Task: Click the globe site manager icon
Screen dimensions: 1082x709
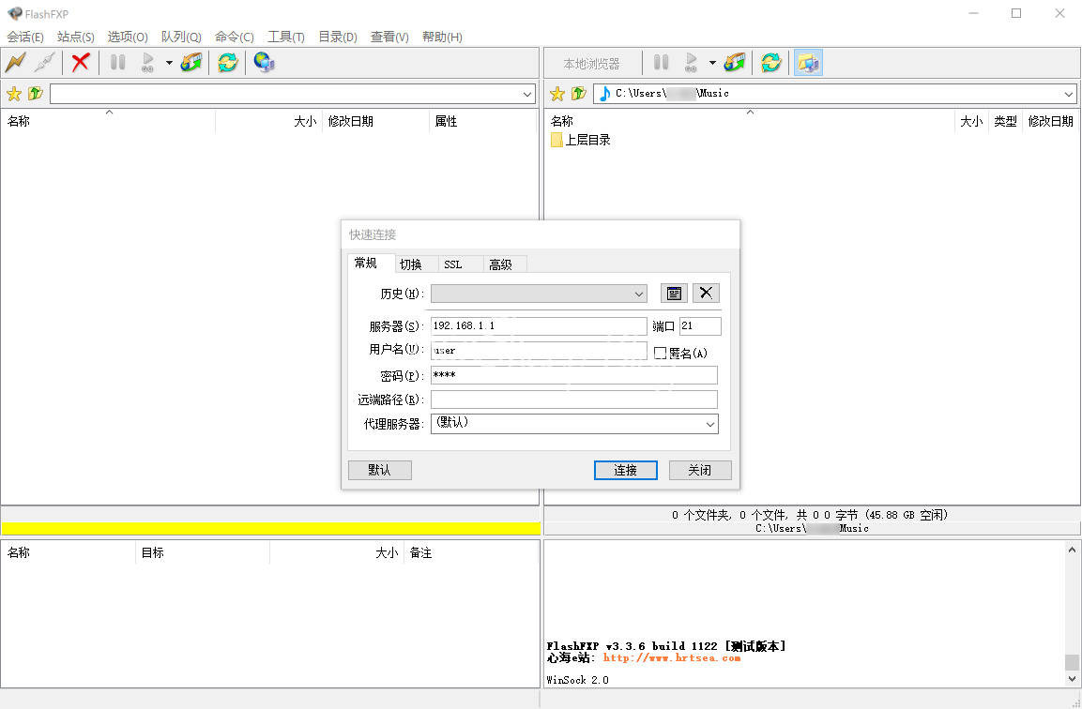Action: pos(265,63)
